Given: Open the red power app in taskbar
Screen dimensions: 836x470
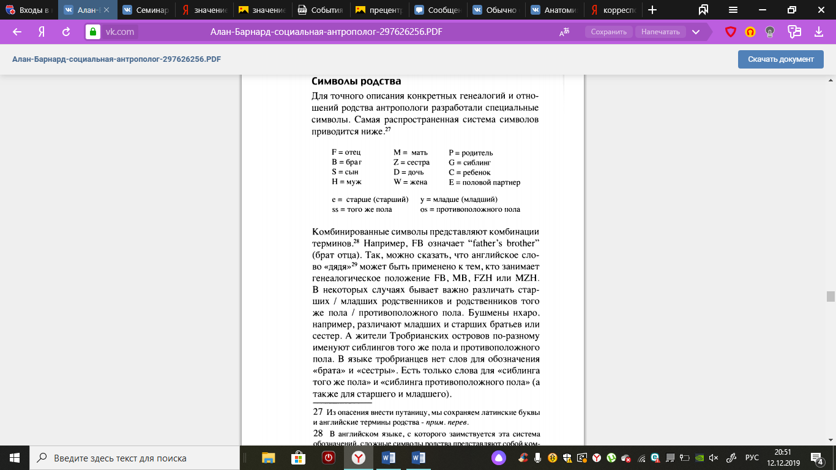Looking at the screenshot, I should [x=328, y=458].
